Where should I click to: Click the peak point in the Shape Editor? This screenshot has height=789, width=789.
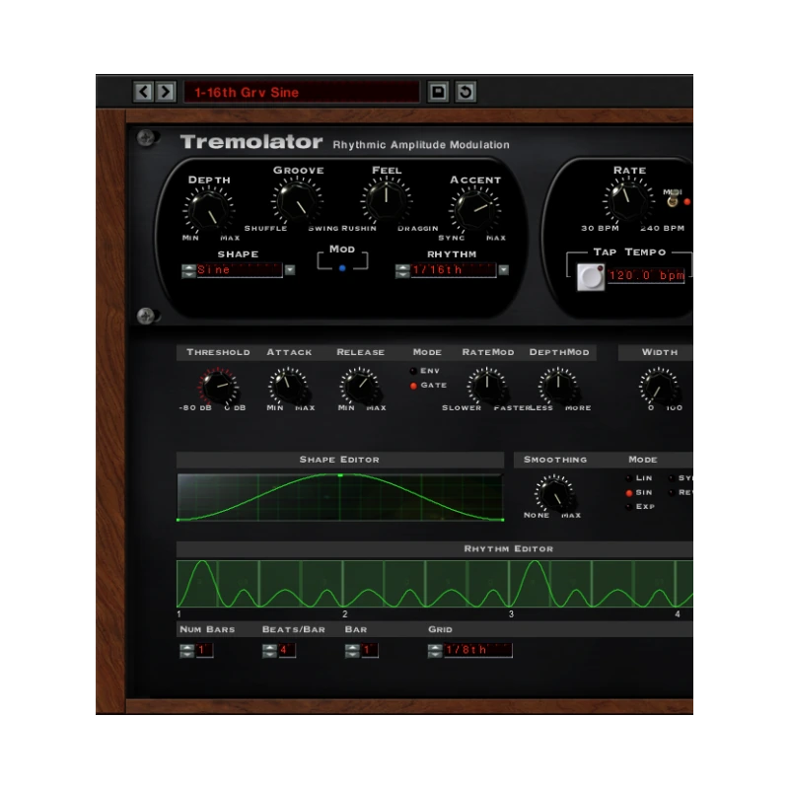click(340, 475)
